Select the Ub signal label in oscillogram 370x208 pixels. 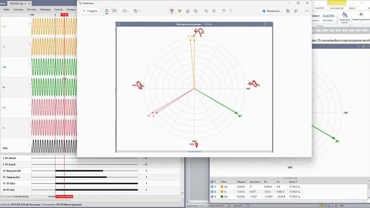coord(4,67)
